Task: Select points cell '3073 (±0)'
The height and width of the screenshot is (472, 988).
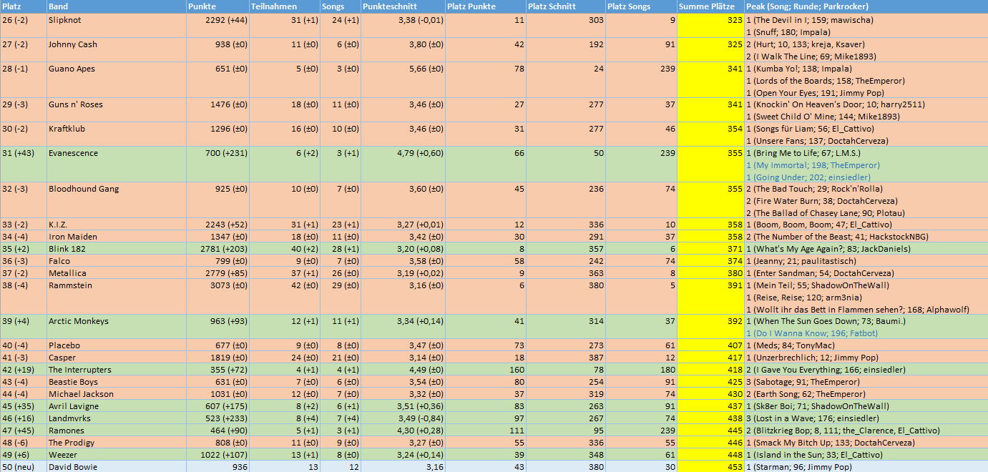Action: coord(217,297)
